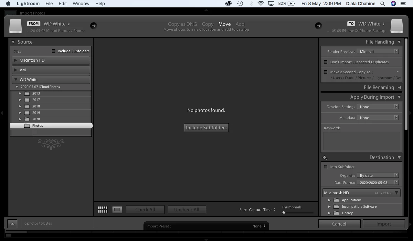Collapse the Source panel
Image resolution: width=413 pixels, height=241 pixels.
point(13,42)
